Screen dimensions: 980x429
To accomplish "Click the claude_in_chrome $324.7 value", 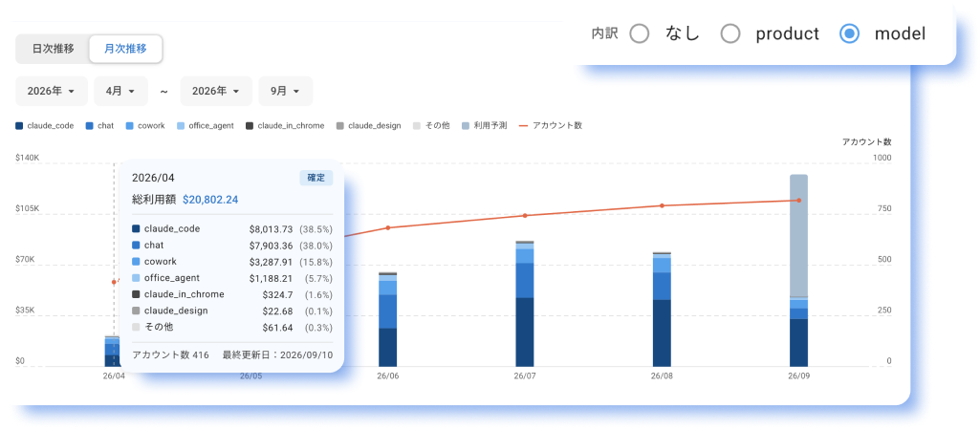I will 277,294.
